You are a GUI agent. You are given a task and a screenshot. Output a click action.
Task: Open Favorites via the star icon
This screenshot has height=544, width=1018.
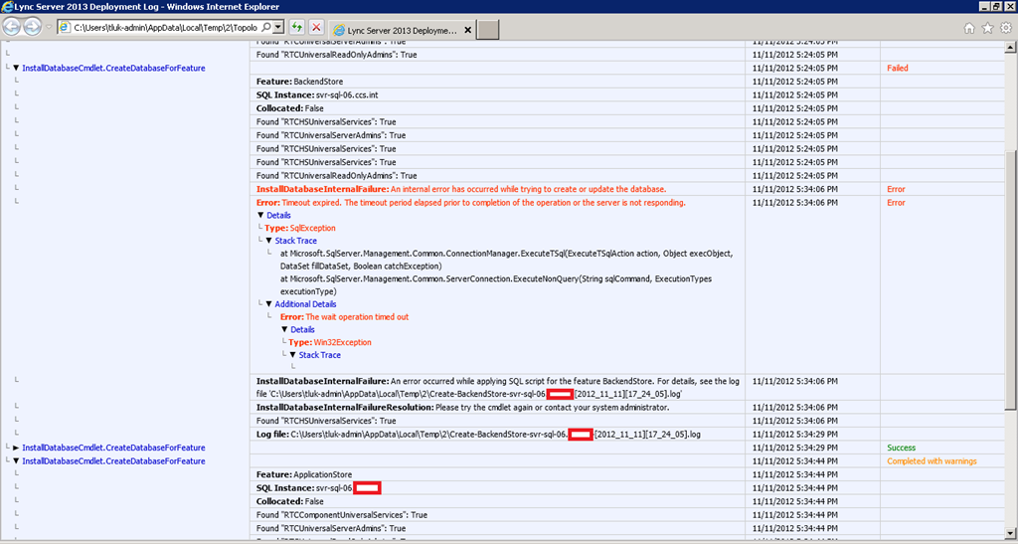point(987,29)
